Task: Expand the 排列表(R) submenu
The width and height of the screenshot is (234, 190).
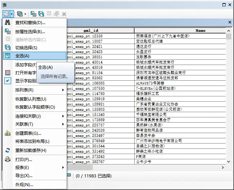Action: click(35, 90)
